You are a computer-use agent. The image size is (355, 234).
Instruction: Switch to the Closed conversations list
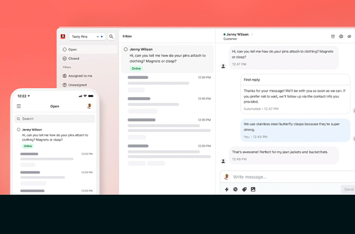click(74, 58)
